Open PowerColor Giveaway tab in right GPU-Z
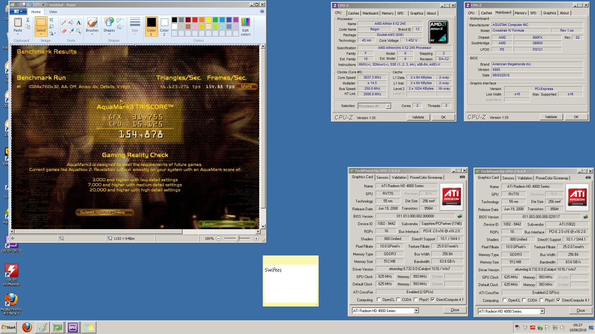 coord(552,178)
